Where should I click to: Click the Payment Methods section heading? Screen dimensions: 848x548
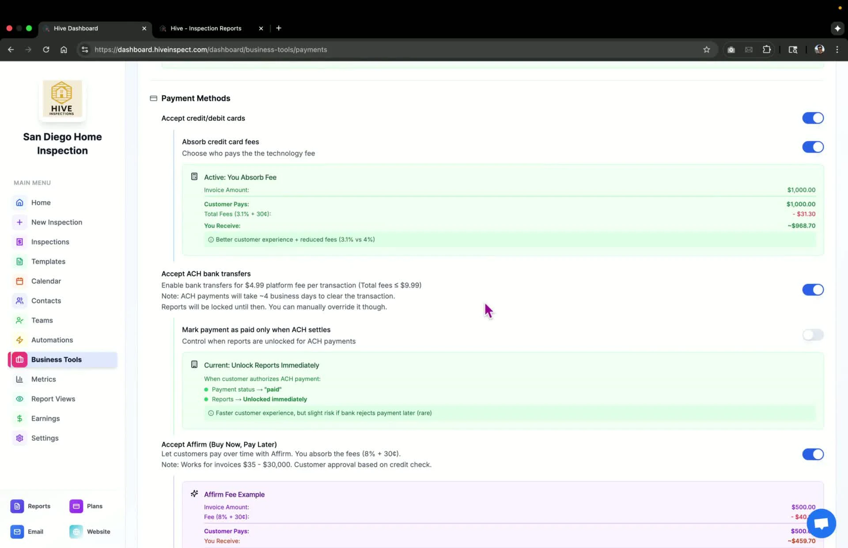(x=196, y=98)
